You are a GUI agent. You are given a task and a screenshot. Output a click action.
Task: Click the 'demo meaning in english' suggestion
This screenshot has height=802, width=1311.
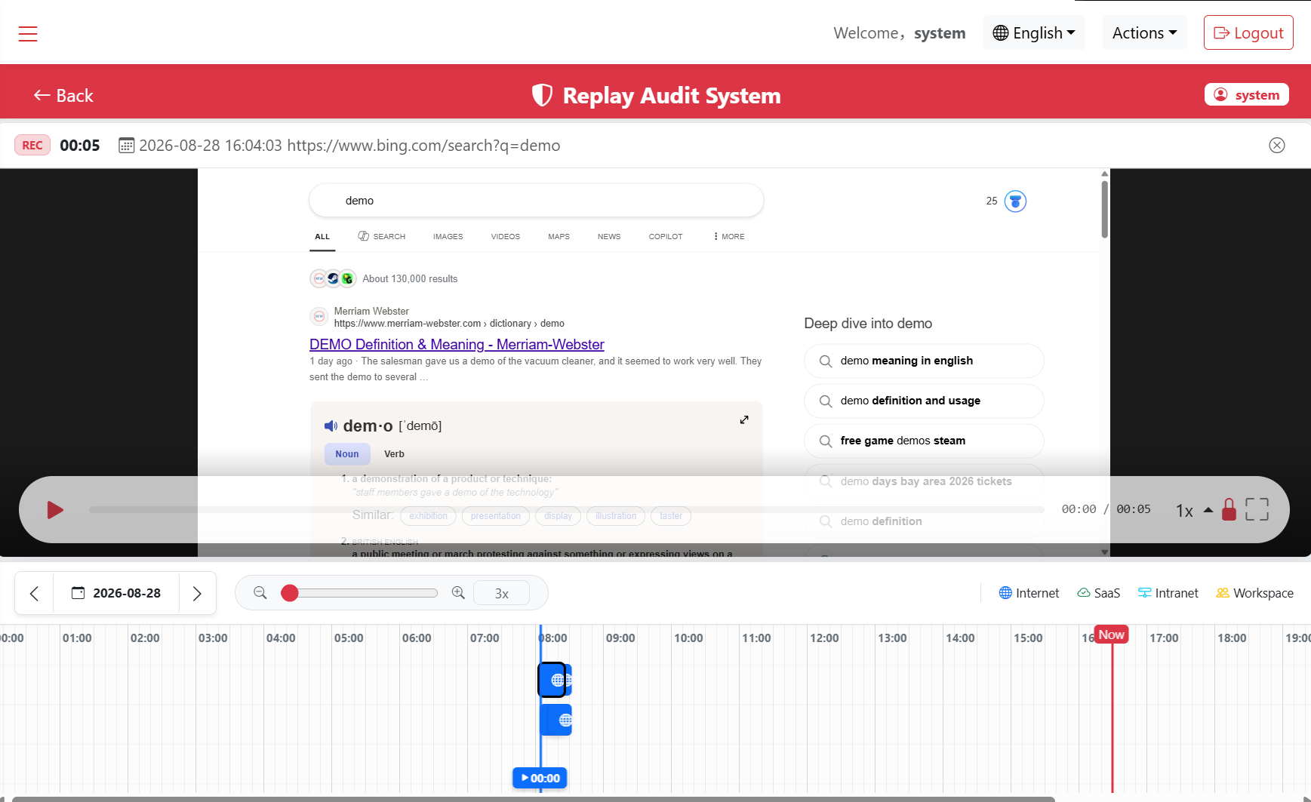pos(924,361)
